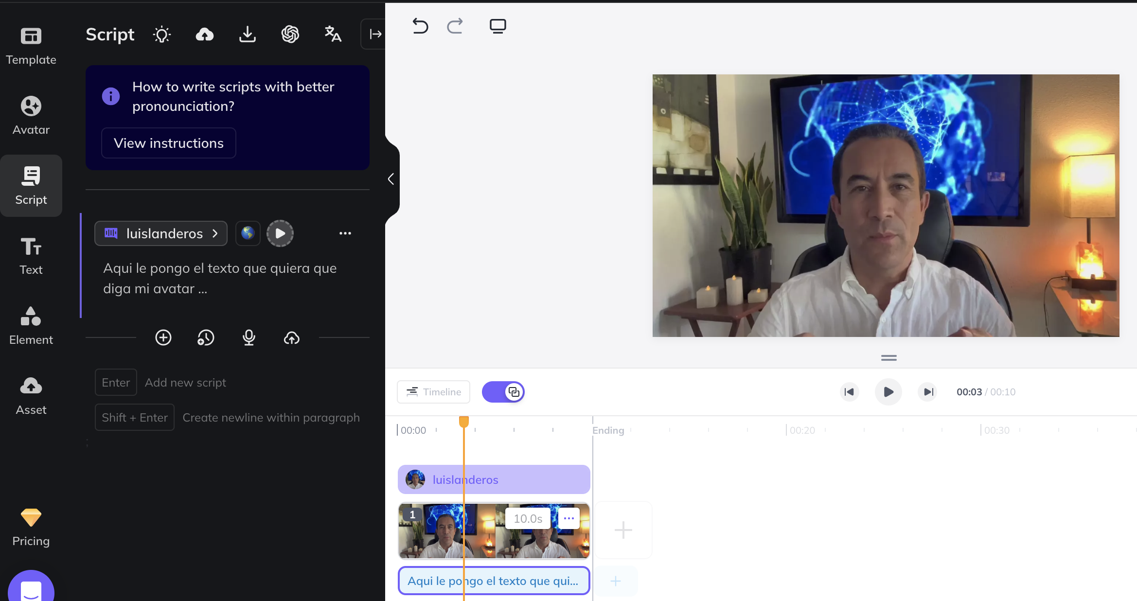
Task: Expand the luislanderos voice selector
Action: pos(160,233)
